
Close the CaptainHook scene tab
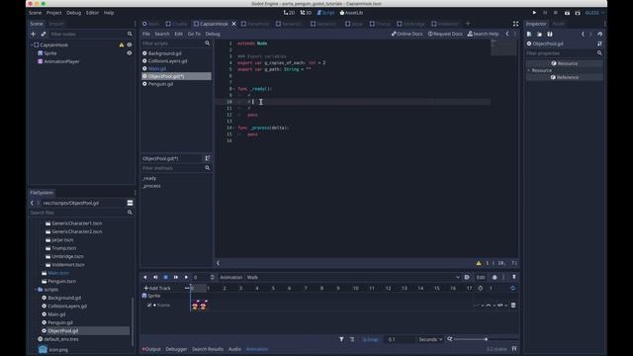[233, 24]
